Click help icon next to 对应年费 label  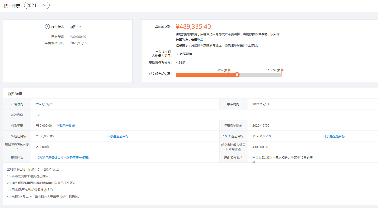pos(240,150)
